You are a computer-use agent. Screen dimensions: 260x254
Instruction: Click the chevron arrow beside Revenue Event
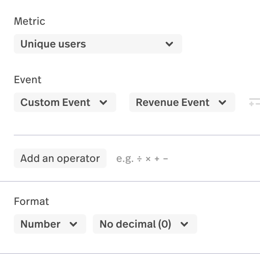pos(222,102)
